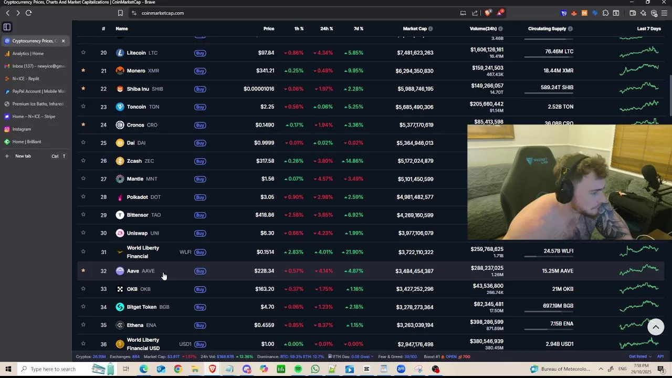This screenshot has width=672, height=378.
Task: Open a New tab in sidebar
Action: click(x=36, y=156)
